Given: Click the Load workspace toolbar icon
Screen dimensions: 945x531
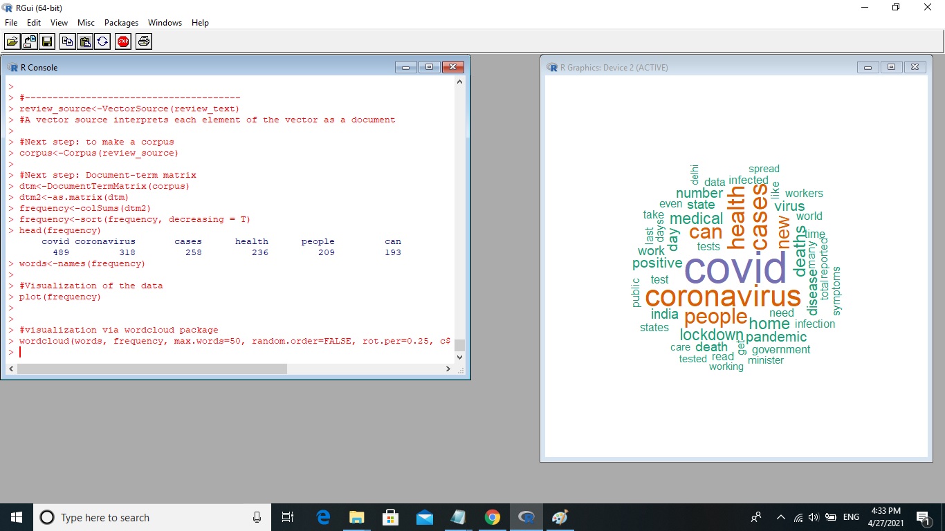Looking at the screenshot, I should 30,41.
